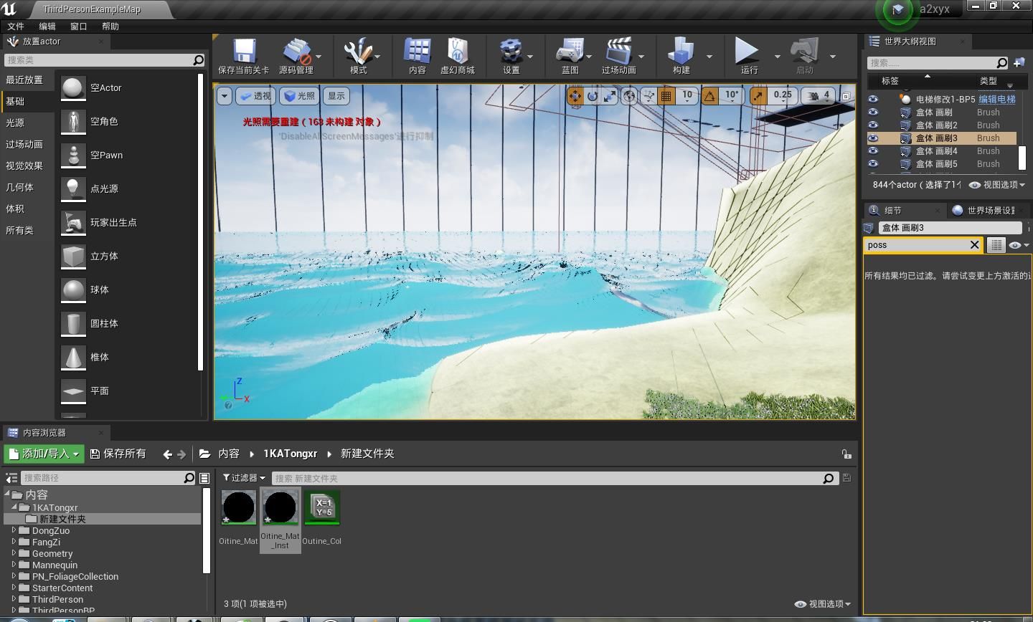The width and height of the screenshot is (1033, 622).
Task: Click the 保存所有 button
Action: point(118,454)
